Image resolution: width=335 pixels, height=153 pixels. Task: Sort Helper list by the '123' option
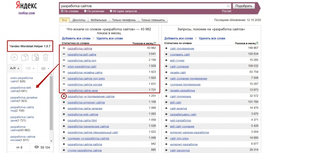coord(30,68)
